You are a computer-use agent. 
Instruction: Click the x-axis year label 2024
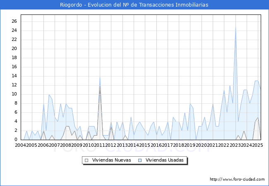246,145
